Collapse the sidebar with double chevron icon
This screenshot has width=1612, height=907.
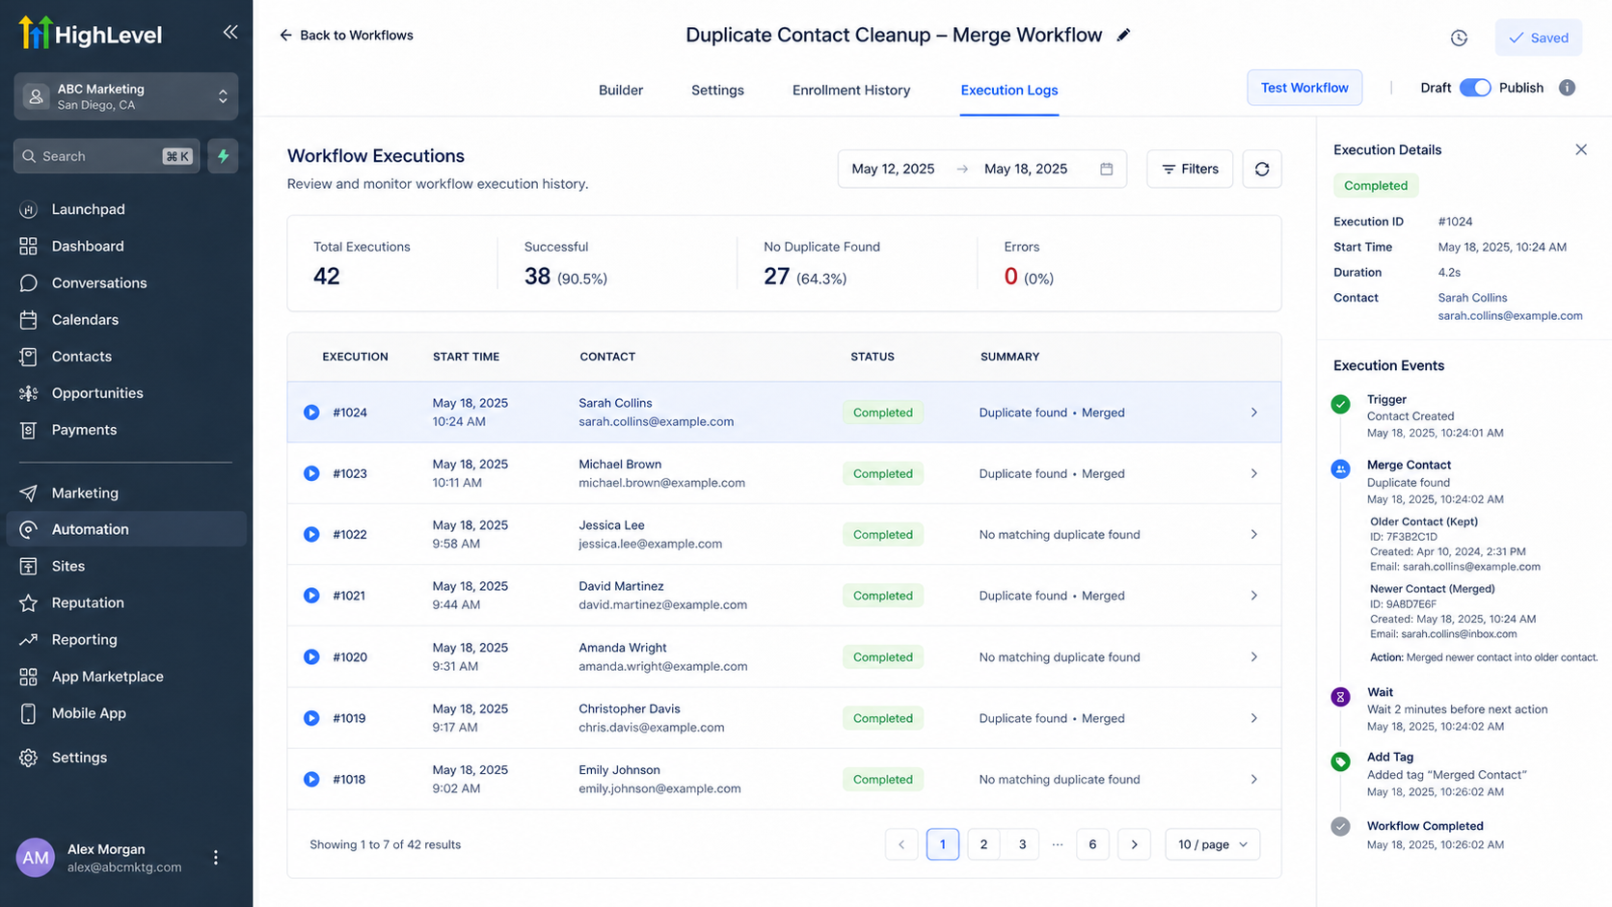tap(230, 32)
